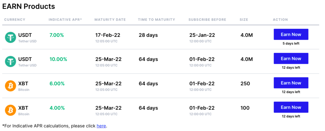Sort by the Currency column header

(15, 20)
